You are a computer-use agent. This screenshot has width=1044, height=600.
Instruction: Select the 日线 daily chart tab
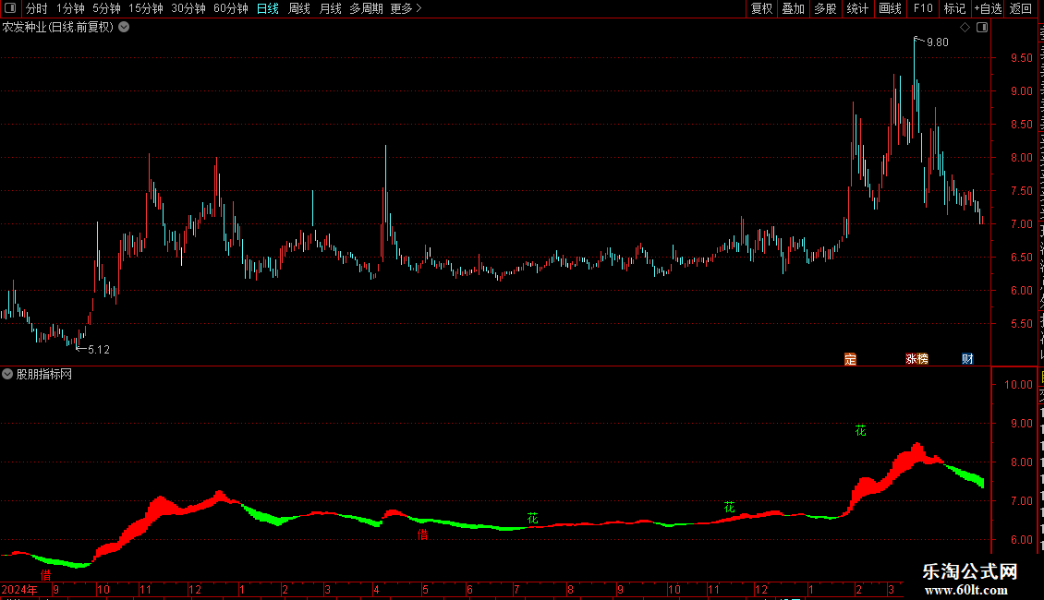[268, 8]
